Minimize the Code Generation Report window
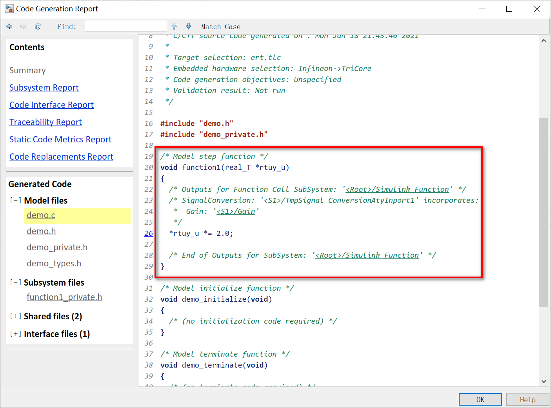Viewport: 551px width, 408px height. (482, 9)
